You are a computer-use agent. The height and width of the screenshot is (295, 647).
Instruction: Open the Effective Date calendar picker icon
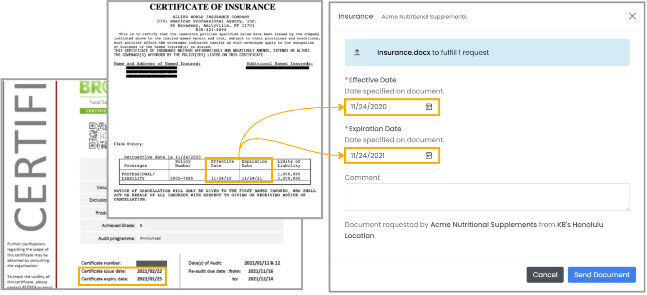(x=429, y=107)
